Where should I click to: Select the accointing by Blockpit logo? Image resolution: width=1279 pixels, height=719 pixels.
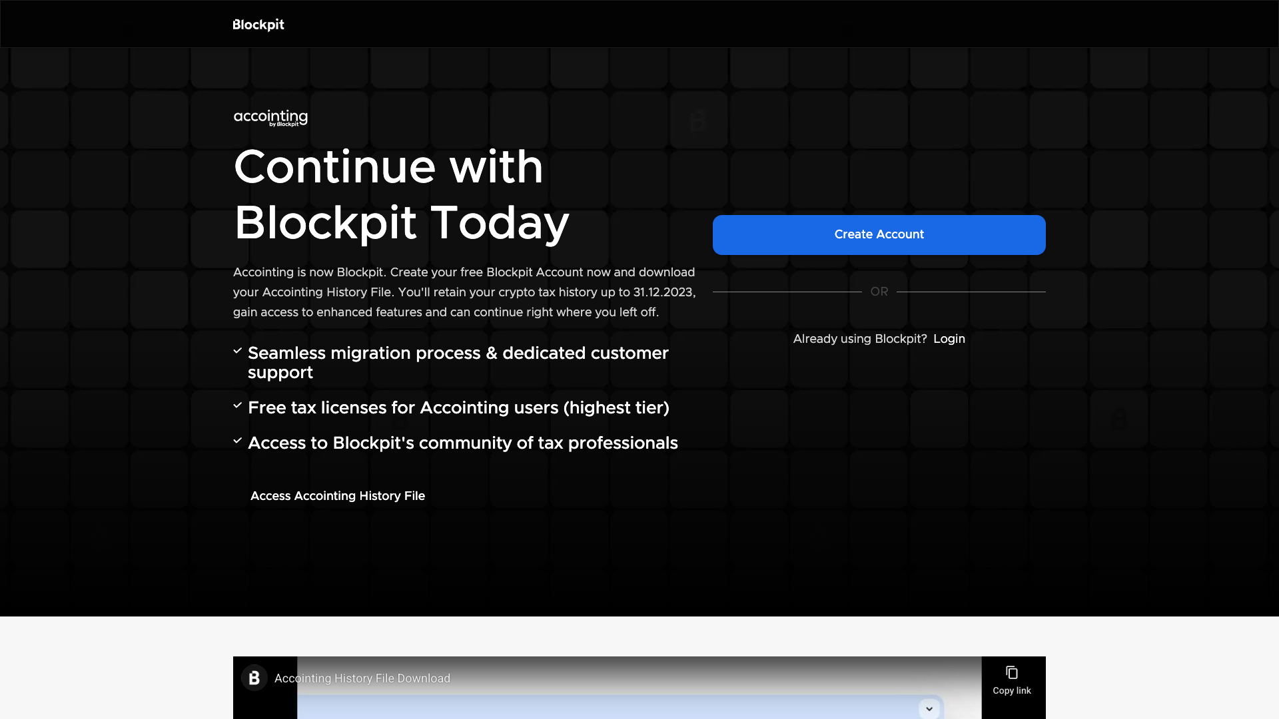(270, 117)
